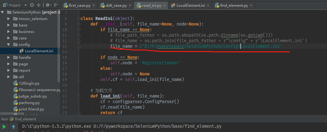
Task: Fold the __init__ method at line 9
Action: click(79, 24)
